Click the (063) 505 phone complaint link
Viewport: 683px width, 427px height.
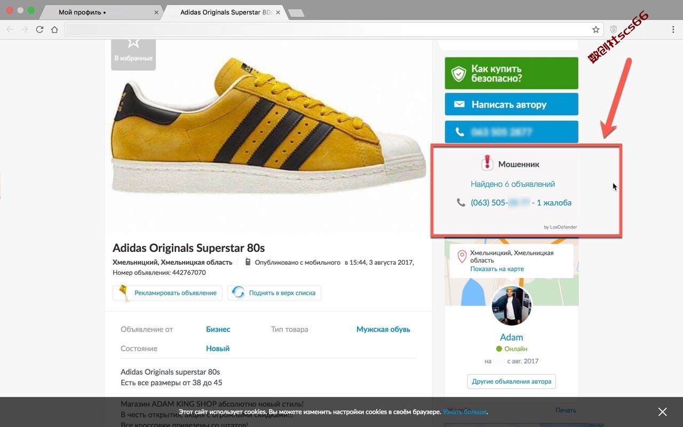(521, 203)
